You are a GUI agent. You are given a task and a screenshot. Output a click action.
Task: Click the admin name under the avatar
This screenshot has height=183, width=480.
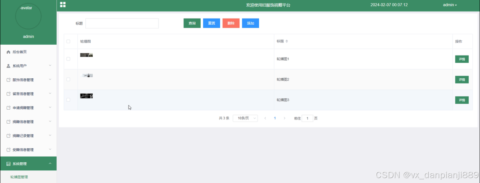coord(28,37)
